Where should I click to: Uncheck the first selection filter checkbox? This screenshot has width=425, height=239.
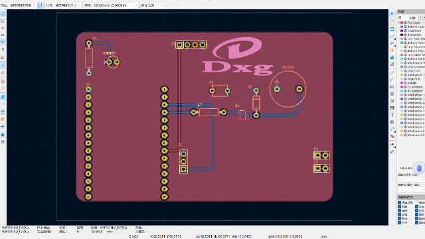click(399, 202)
